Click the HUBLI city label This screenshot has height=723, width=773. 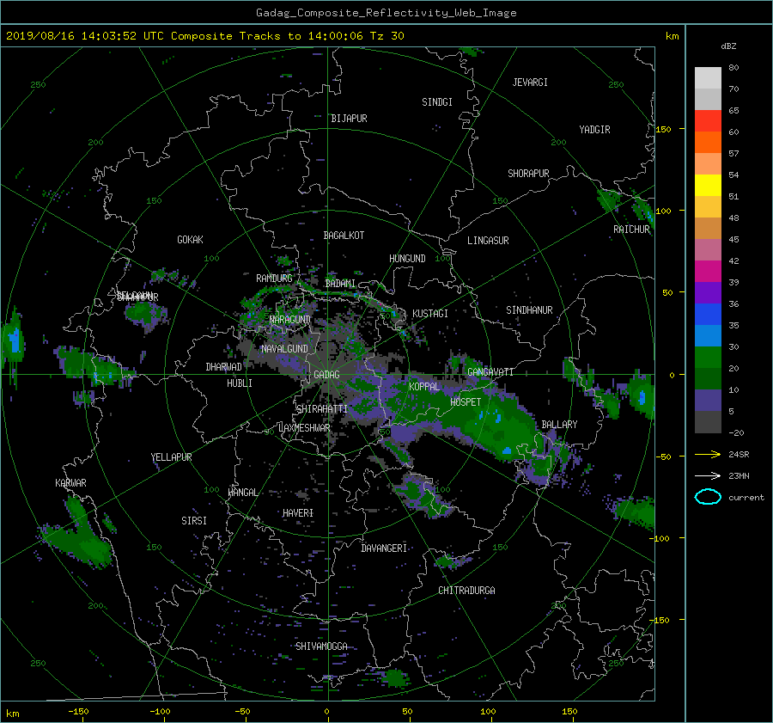coord(240,383)
